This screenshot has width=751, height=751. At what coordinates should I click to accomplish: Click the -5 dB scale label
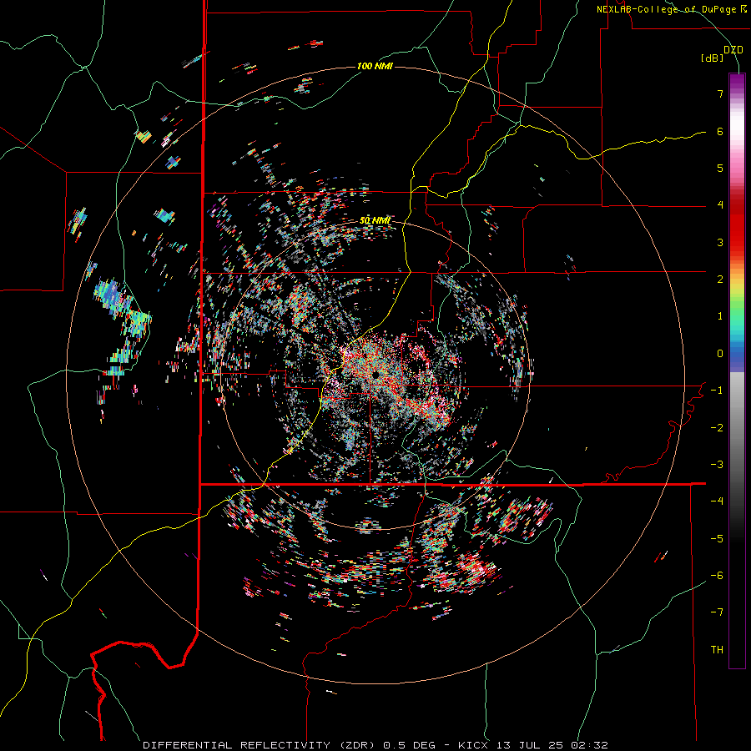(x=717, y=539)
